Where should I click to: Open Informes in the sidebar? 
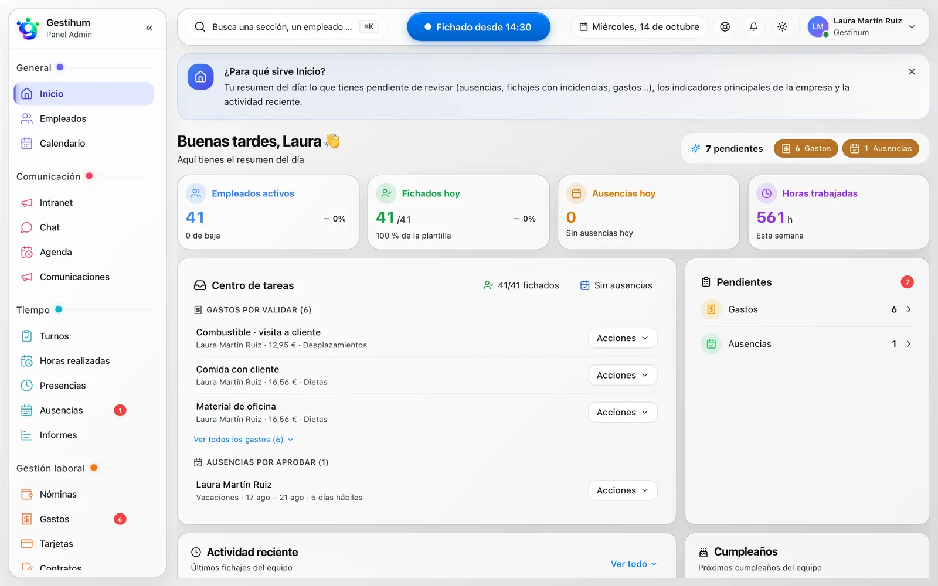pyautogui.click(x=84, y=435)
